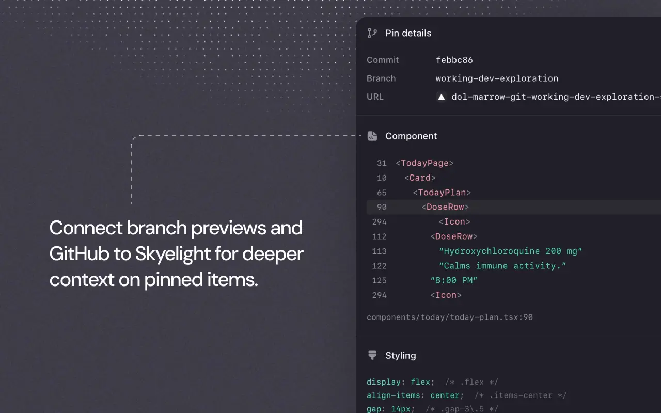
Task: Click the align-items: center style line
Action: click(x=466, y=395)
